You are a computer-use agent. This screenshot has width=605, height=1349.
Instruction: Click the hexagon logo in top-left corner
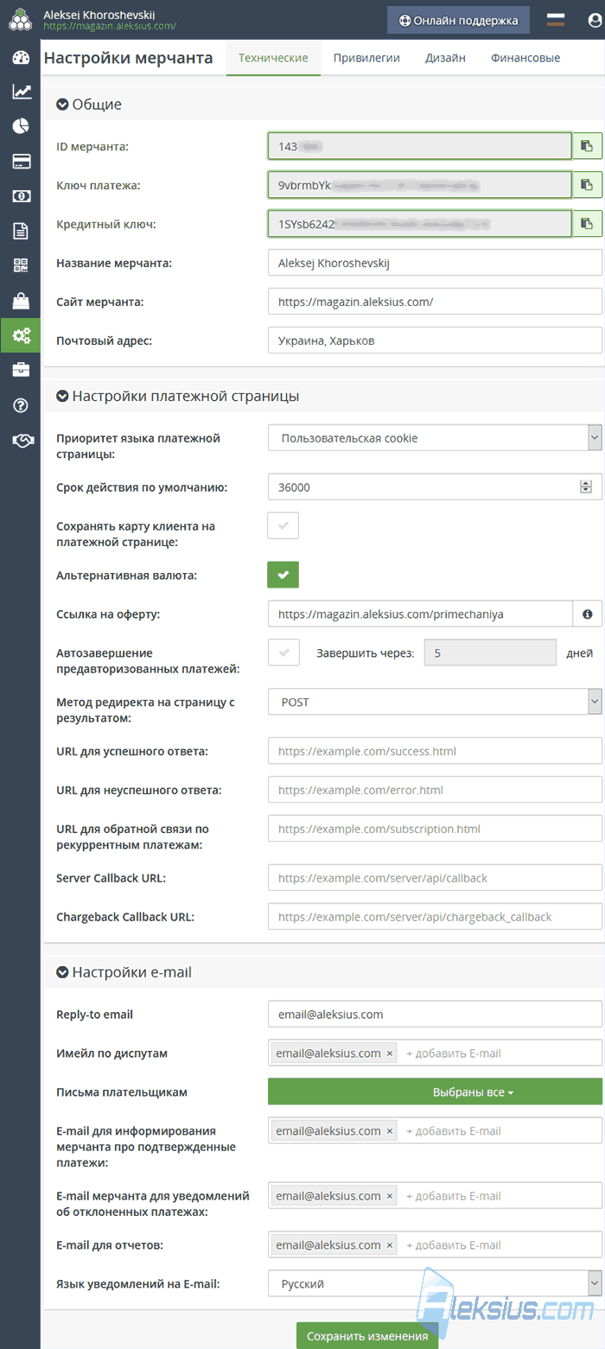[21, 19]
